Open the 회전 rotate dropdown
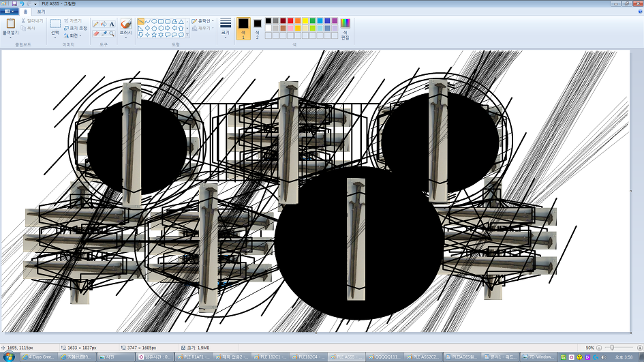Image resolution: width=644 pixels, height=362 pixels. pyautogui.click(x=74, y=35)
